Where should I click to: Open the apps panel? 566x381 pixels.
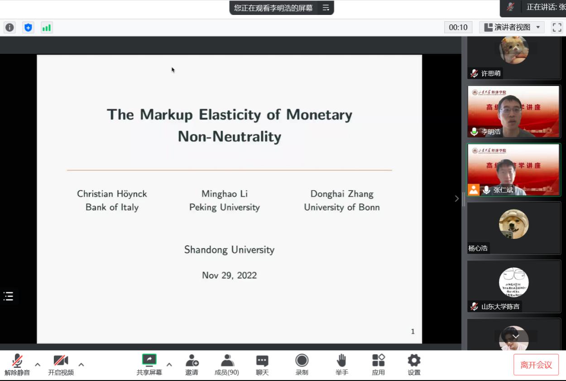tap(378, 364)
